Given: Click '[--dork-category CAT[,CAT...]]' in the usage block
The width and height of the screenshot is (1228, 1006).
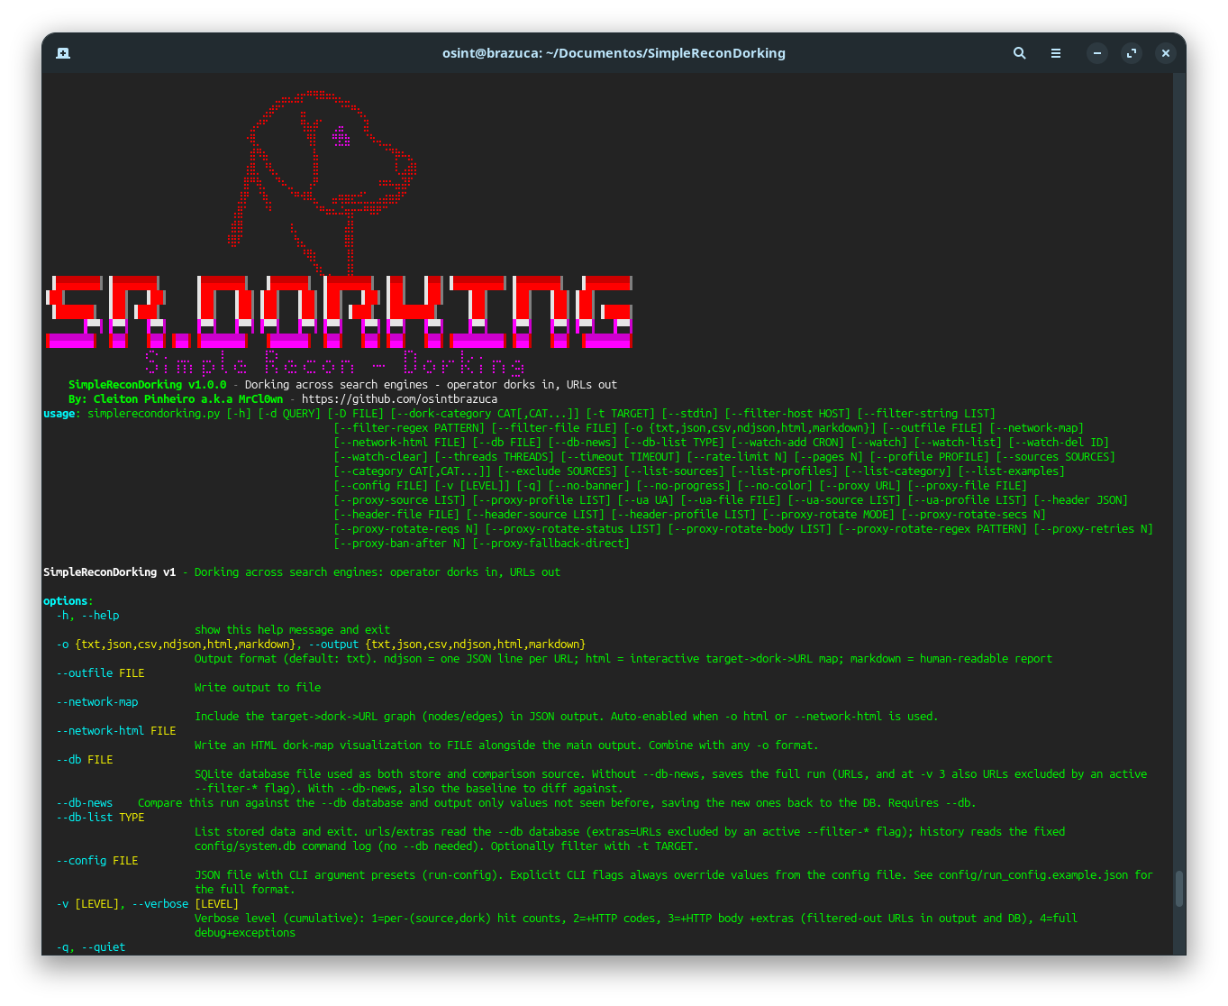Looking at the screenshot, I should [485, 414].
